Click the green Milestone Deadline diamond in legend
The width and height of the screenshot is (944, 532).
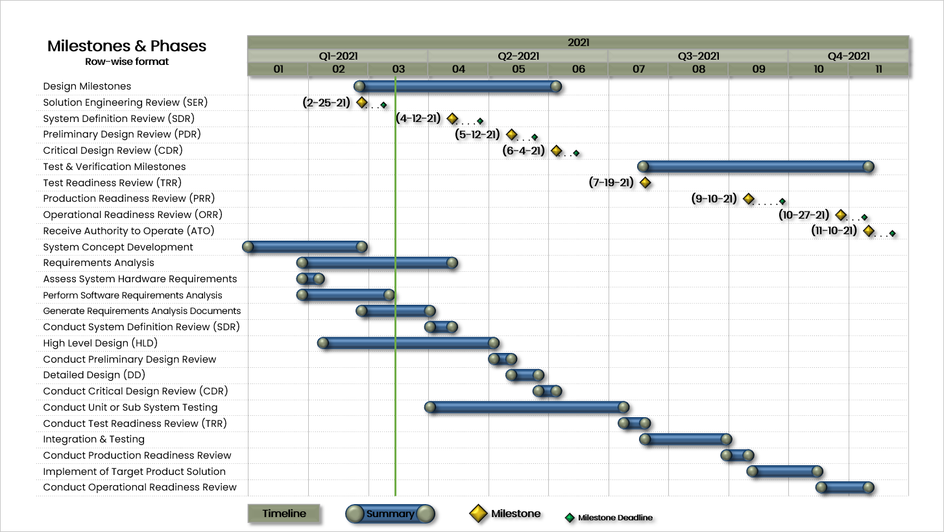point(570,518)
